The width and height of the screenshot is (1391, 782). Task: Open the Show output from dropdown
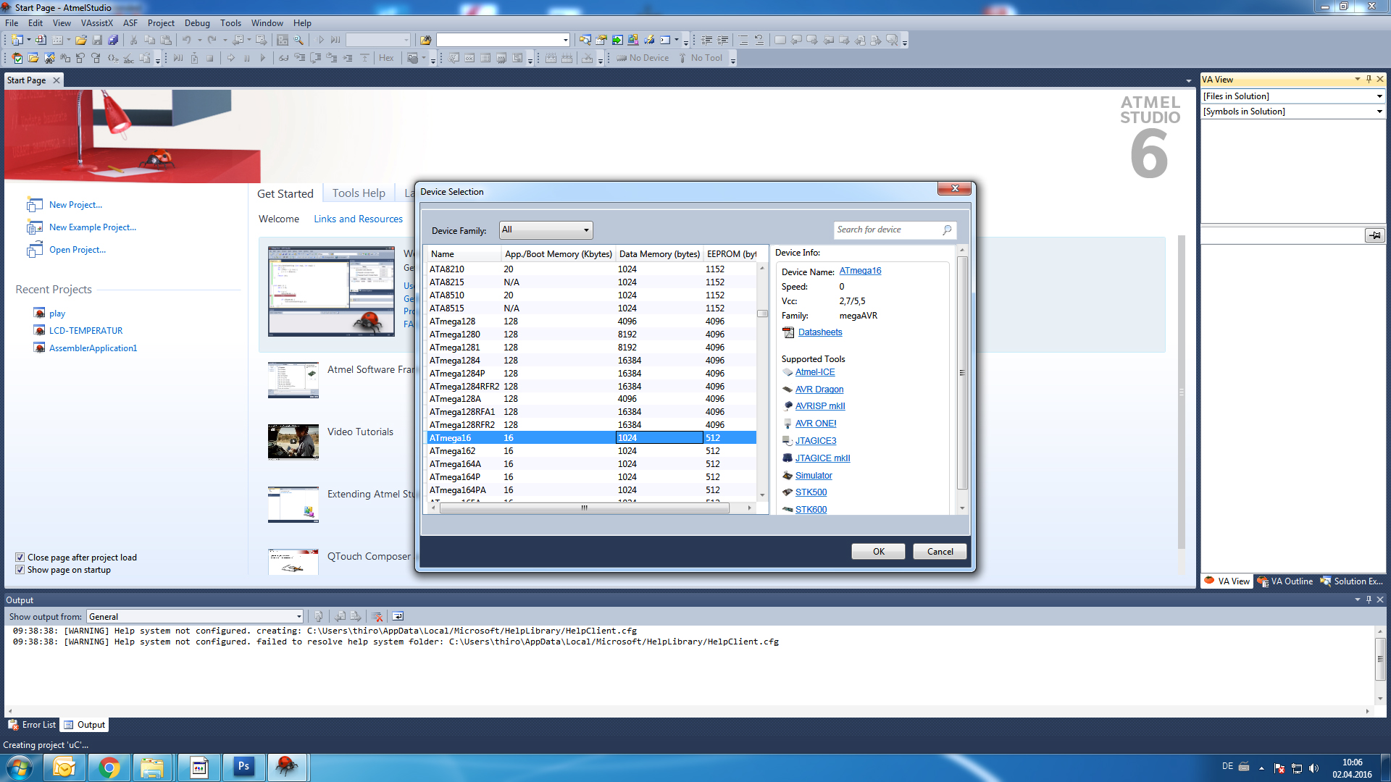pyautogui.click(x=195, y=616)
